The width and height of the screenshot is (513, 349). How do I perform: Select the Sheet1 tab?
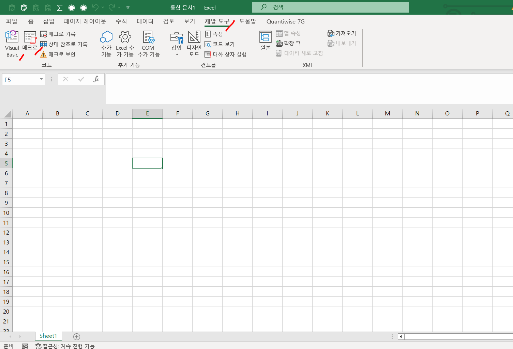click(48, 336)
